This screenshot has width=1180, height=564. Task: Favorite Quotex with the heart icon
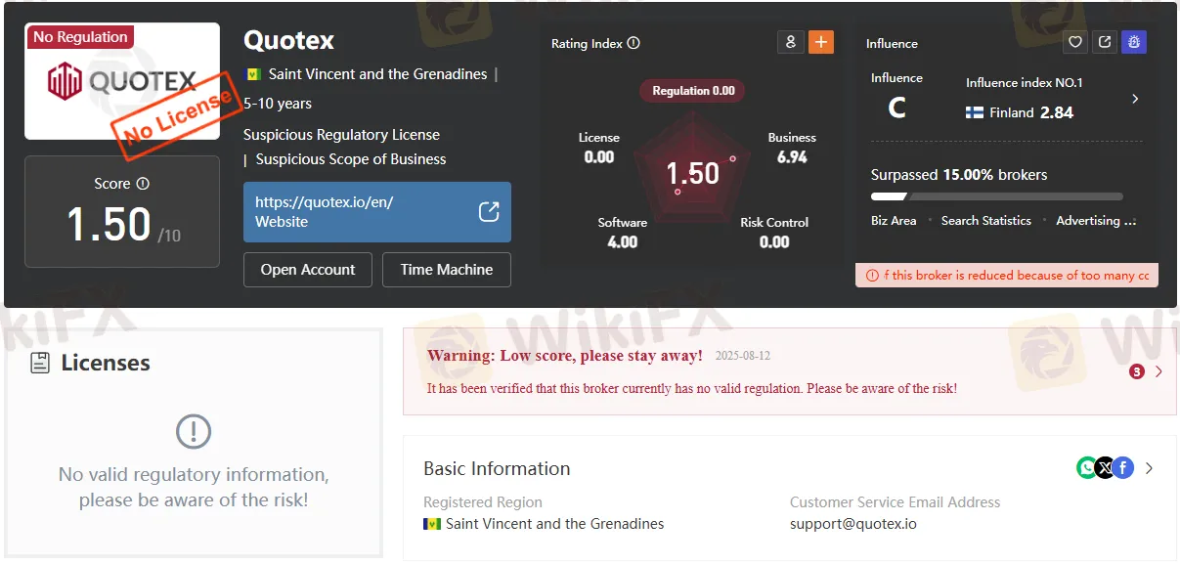[x=1075, y=42]
